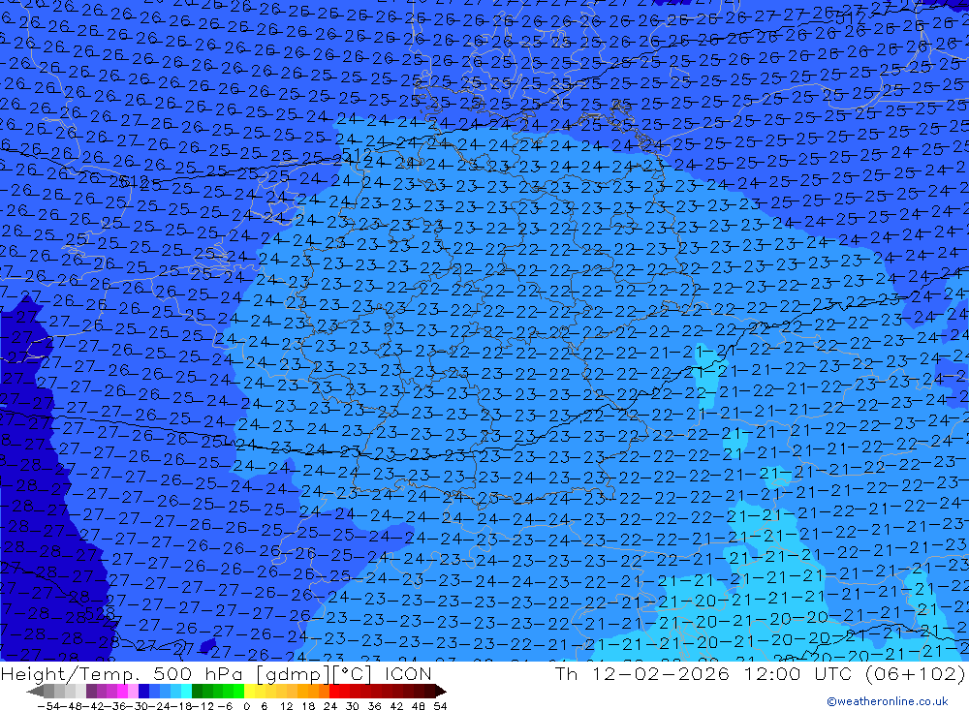Click the '528' height contour label
This screenshot has width=969, height=710.
[x=99, y=613]
